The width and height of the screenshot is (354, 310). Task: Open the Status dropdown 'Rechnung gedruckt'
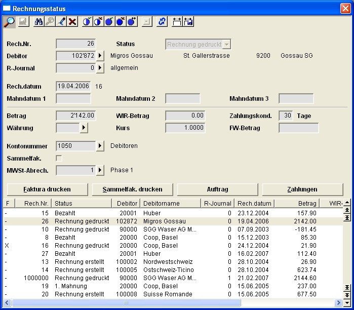[x=226, y=45]
